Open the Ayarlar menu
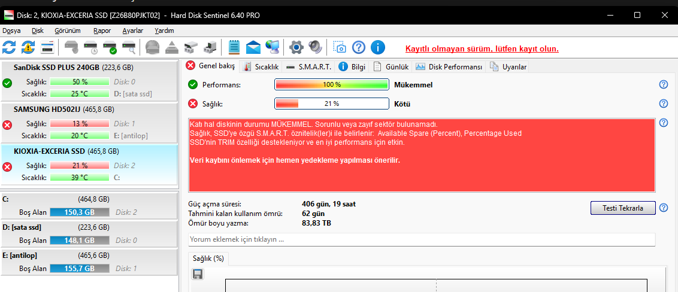 [133, 31]
